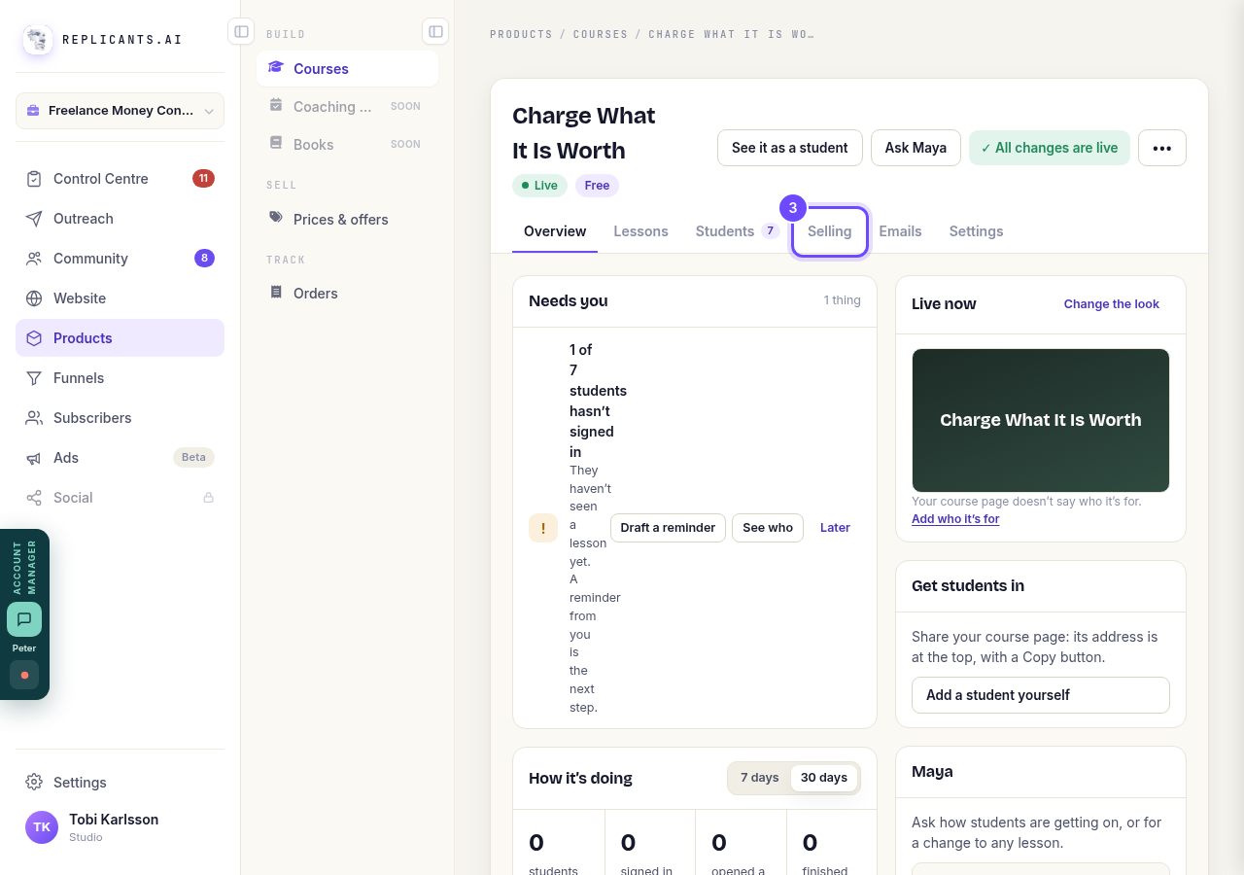Click the All changes are live status

1050,148
